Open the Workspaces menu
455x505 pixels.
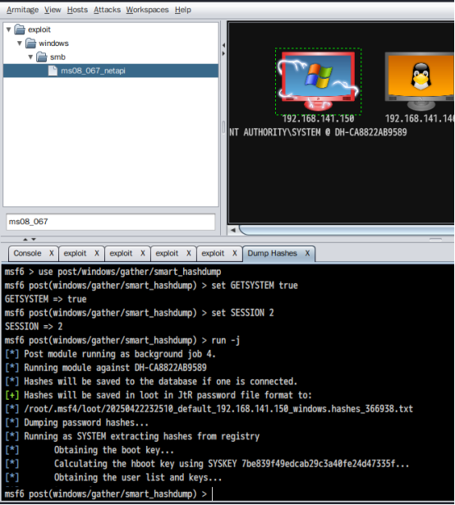click(147, 10)
